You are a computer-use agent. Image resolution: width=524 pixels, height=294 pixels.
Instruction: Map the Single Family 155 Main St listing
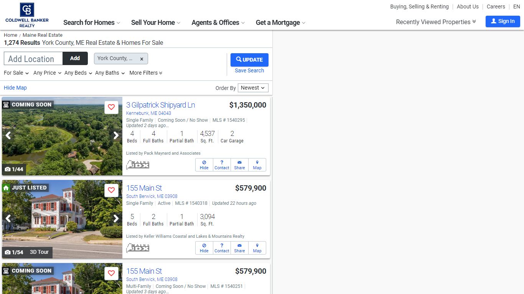[257, 248]
